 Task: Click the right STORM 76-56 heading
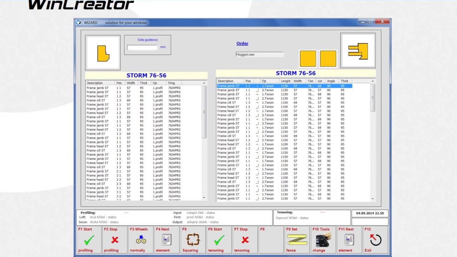(x=296, y=73)
